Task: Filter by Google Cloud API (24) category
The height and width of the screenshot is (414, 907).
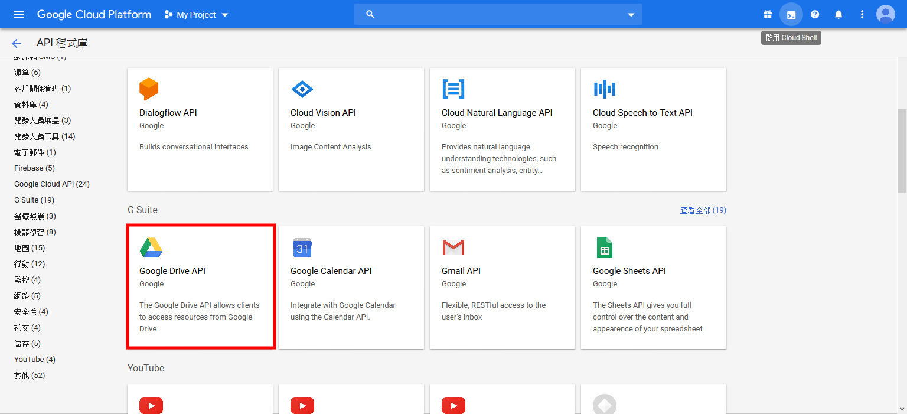Action: click(x=52, y=184)
